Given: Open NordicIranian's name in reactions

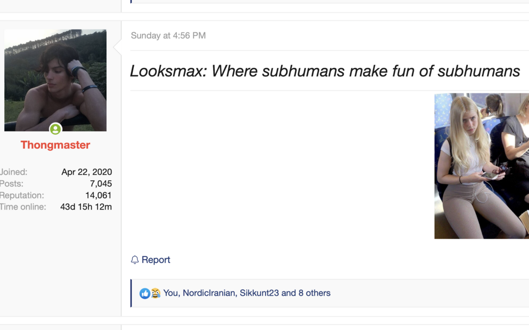Looking at the screenshot, I should 209,293.
